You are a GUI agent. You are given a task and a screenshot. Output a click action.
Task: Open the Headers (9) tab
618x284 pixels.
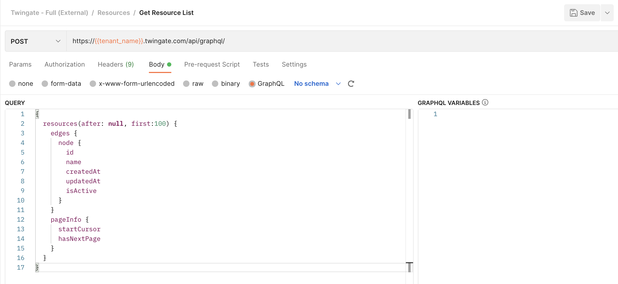(x=116, y=64)
